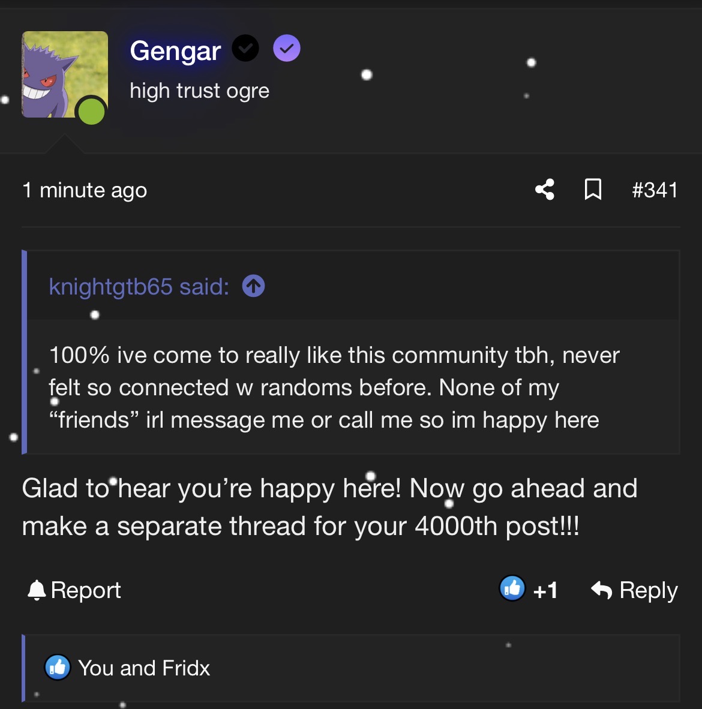Open the Gengar username link
The image size is (702, 709).
pos(175,51)
